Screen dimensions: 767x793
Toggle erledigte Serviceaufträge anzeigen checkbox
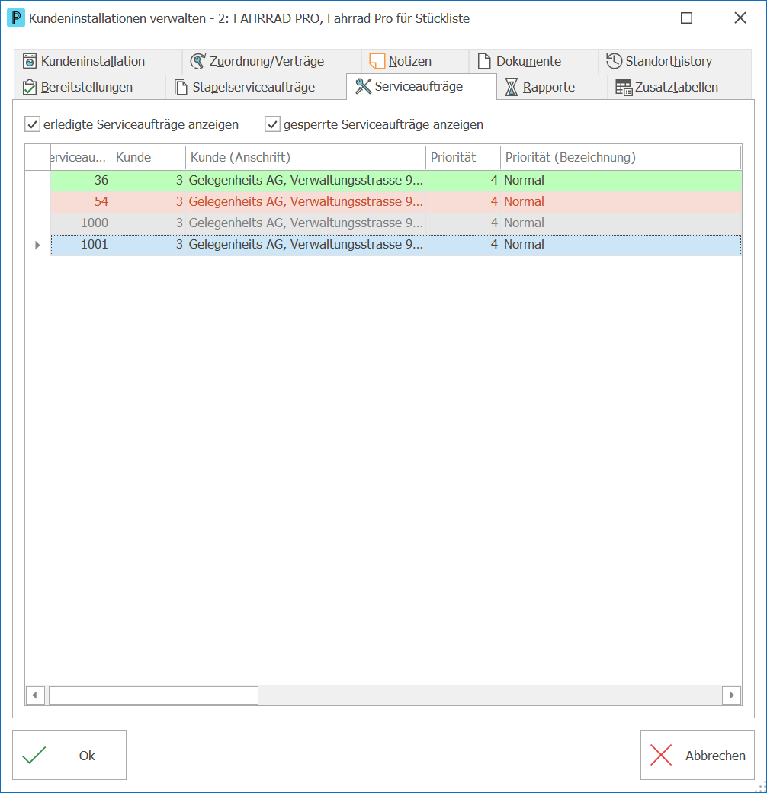pos(32,124)
